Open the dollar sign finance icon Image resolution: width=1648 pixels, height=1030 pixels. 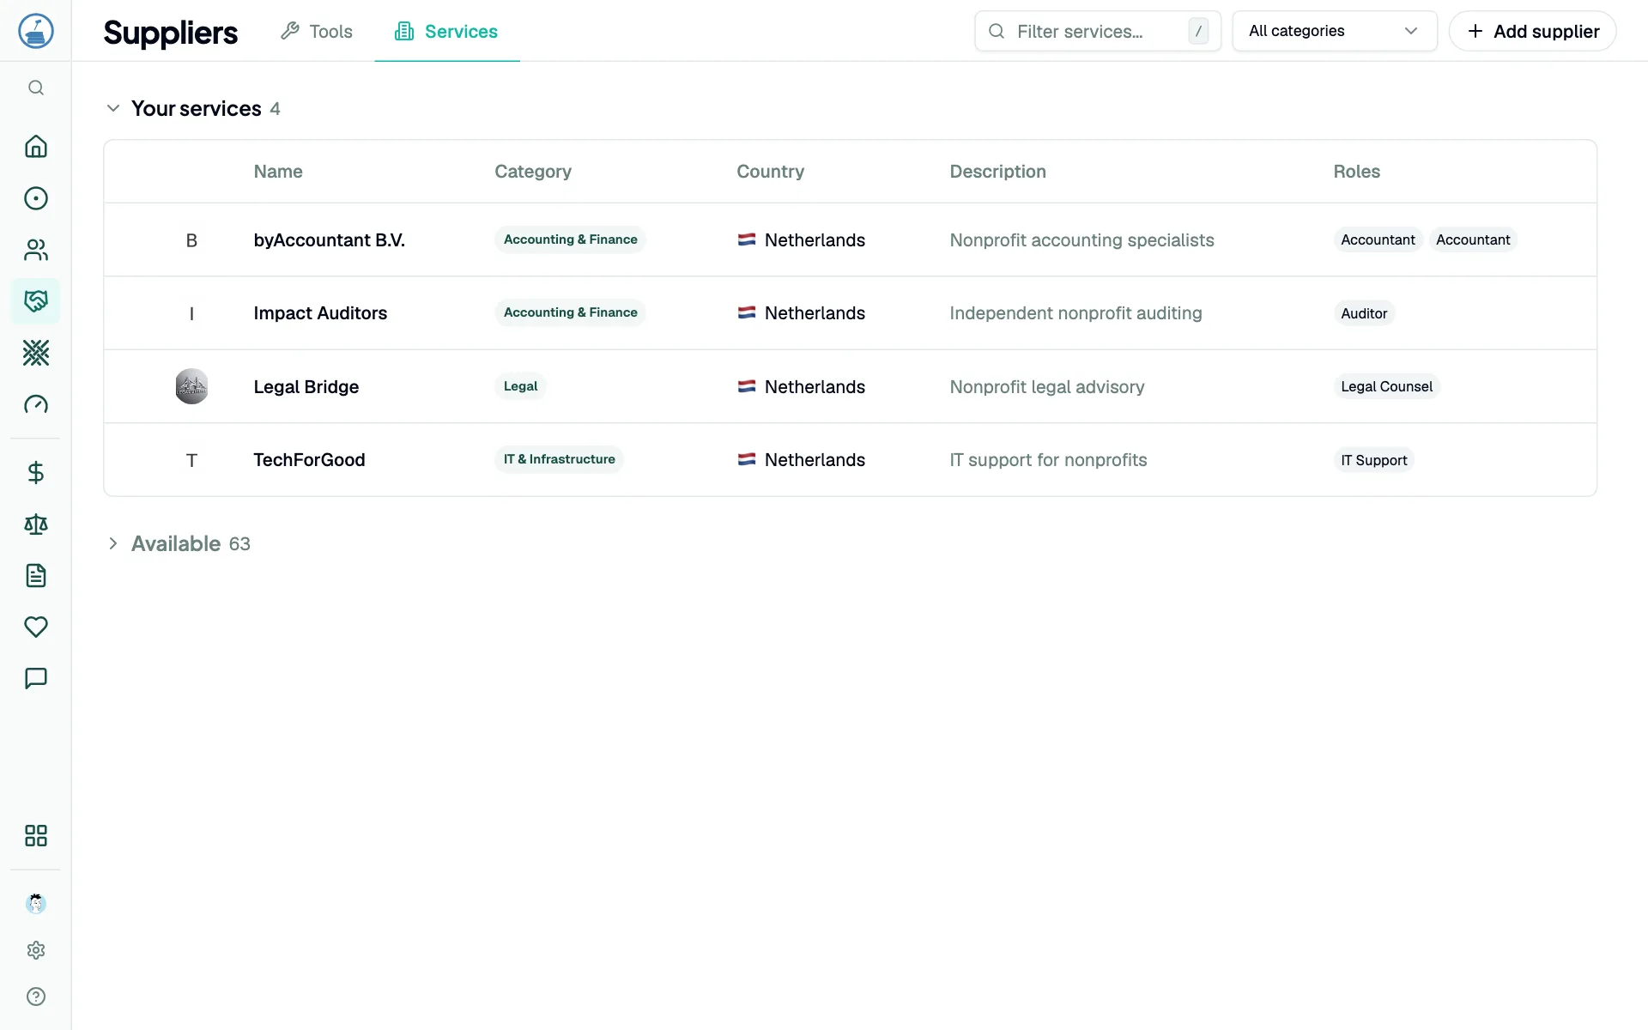point(36,473)
